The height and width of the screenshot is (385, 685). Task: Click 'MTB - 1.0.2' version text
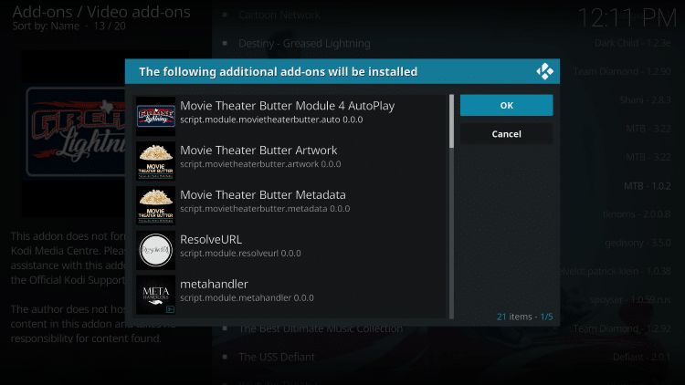coord(648,186)
